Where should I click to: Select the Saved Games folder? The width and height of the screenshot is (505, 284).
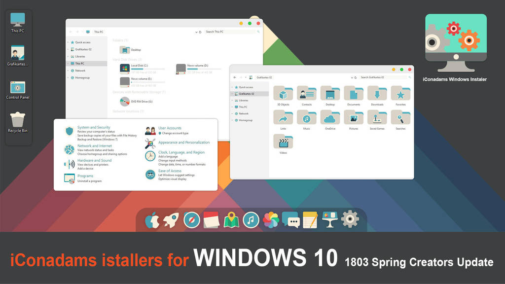click(377, 120)
